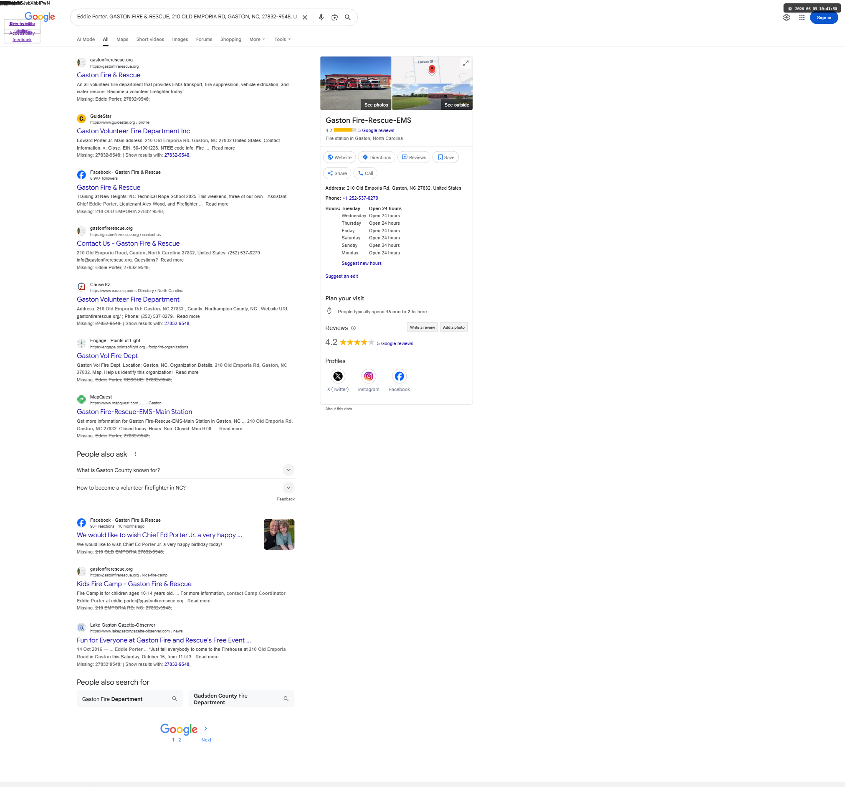Image resolution: width=850 pixels, height=787 pixels.
Task: Click Suggest new hours link
Action: click(362, 264)
